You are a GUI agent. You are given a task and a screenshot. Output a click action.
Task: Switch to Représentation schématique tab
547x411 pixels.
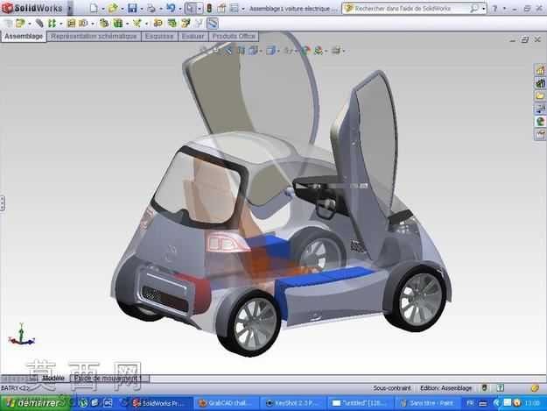pyautogui.click(x=94, y=36)
